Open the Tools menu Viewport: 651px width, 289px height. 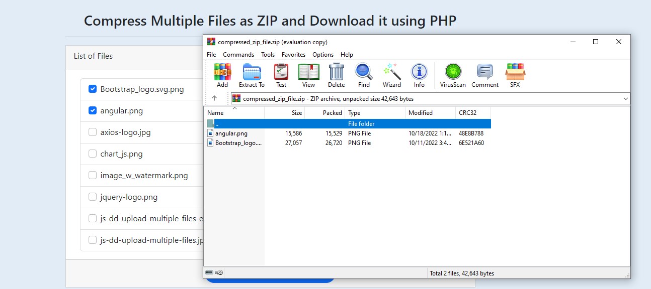268,55
